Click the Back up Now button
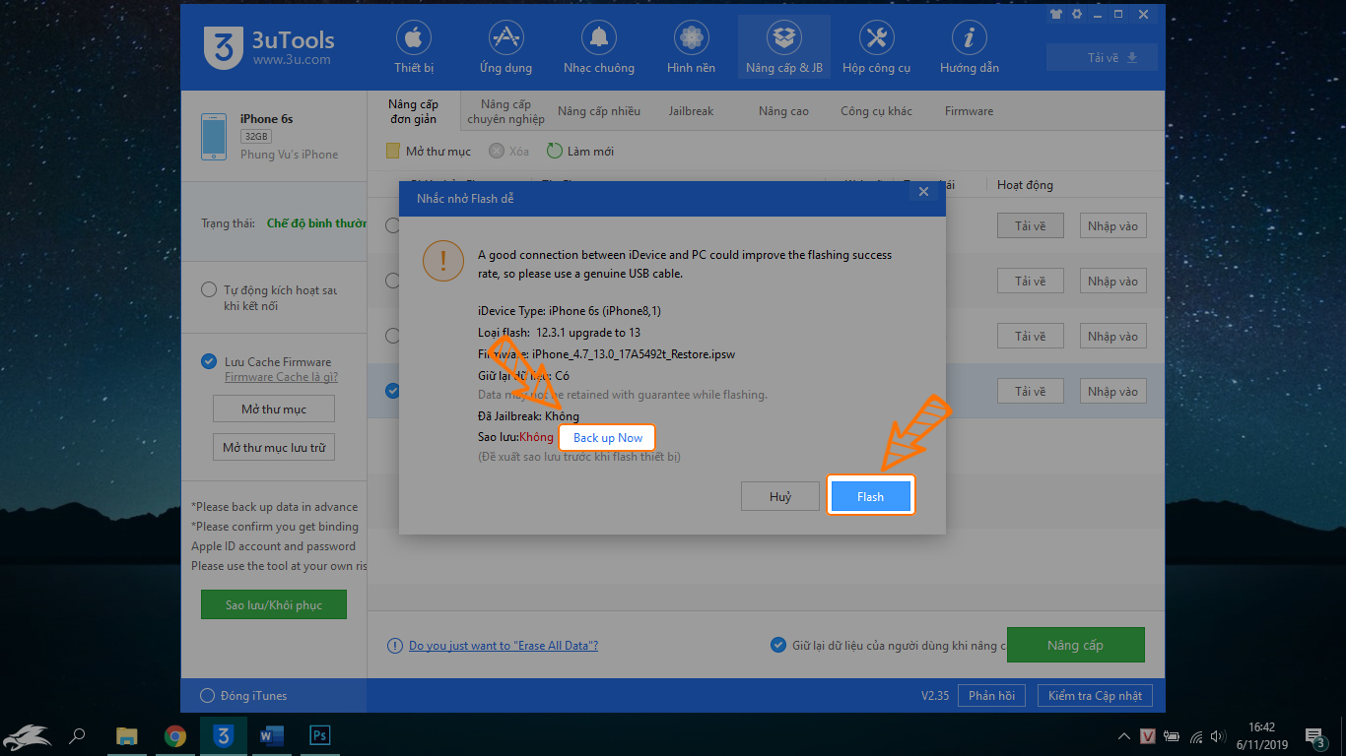 [x=608, y=438]
